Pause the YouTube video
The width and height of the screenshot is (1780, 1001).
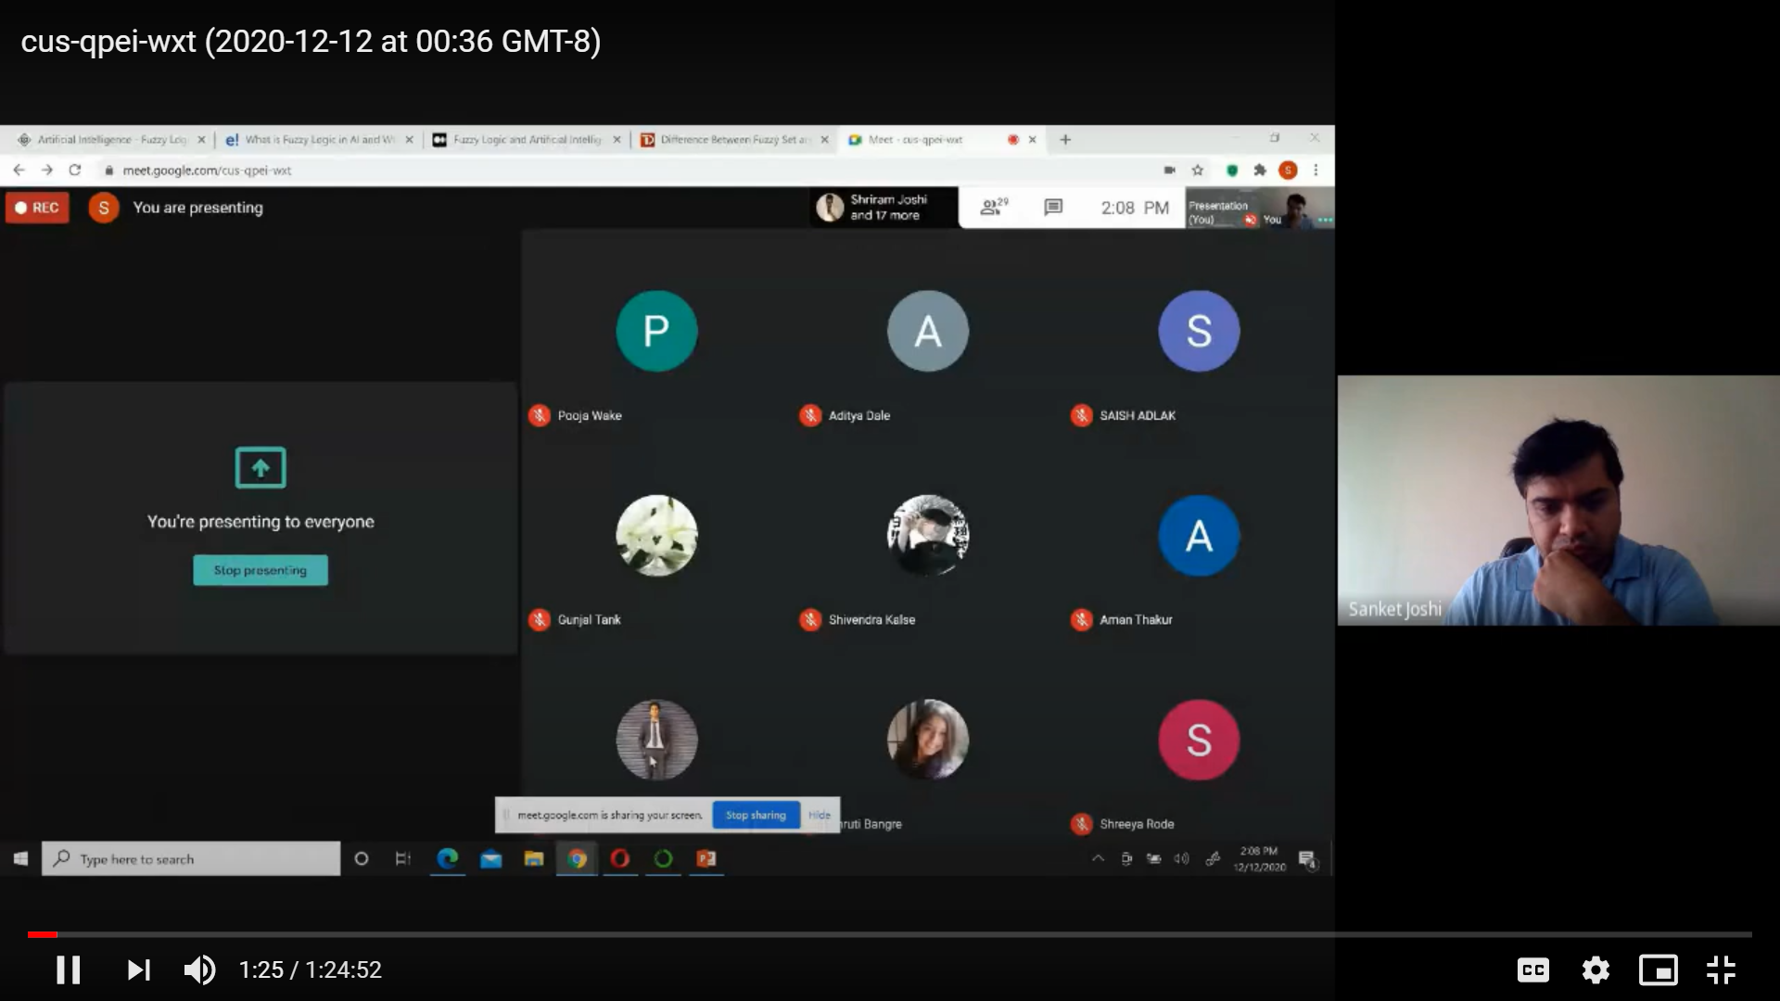68,969
